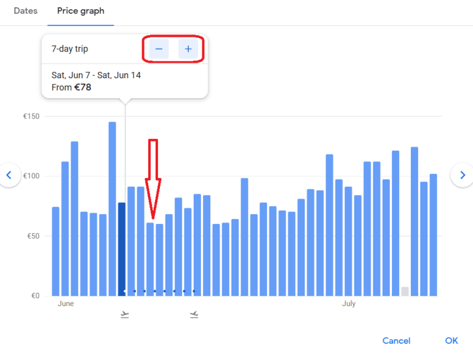Viewport: 473px width, 353px height.
Task: Click the July month label on axis
Action: tap(349, 304)
